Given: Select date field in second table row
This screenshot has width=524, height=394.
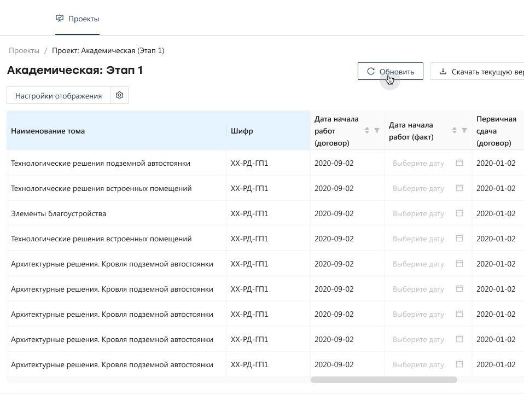Looking at the screenshot, I should tap(418, 188).
